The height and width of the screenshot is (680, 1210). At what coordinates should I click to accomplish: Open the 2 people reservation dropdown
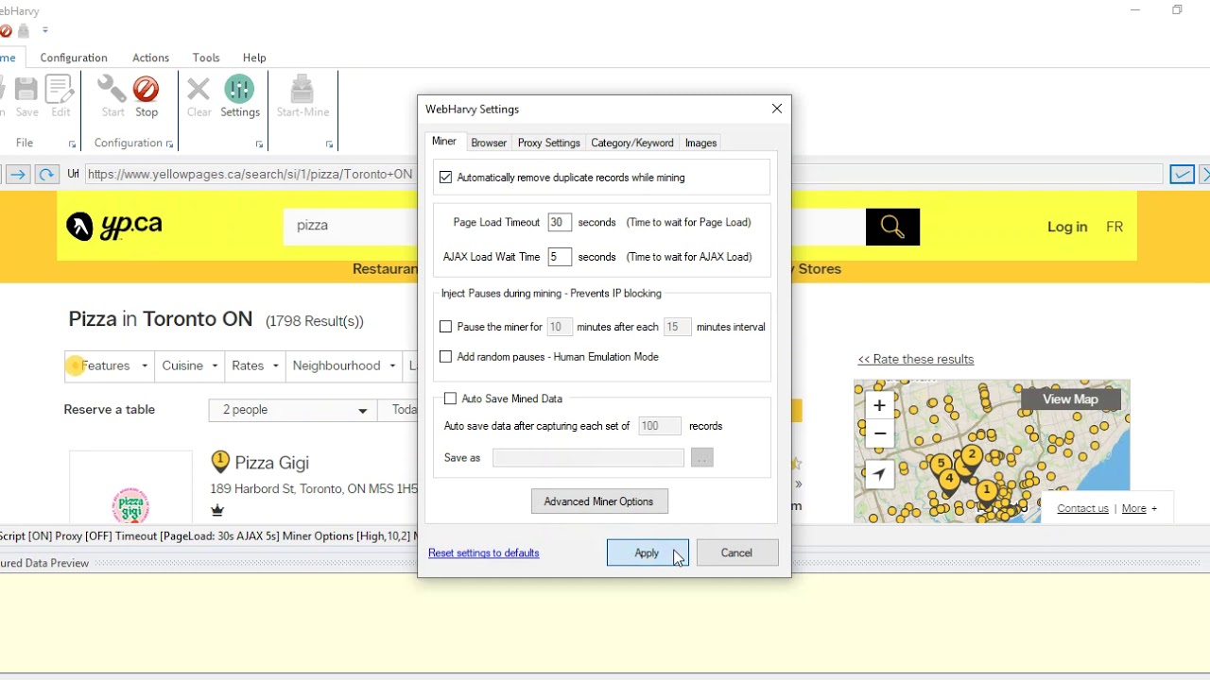(x=293, y=410)
